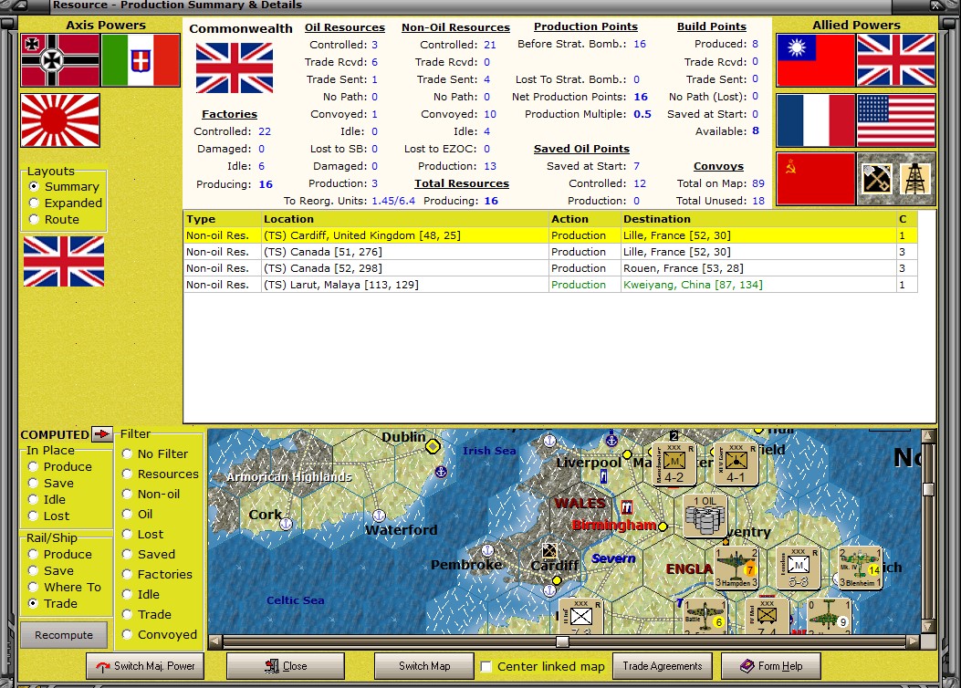The height and width of the screenshot is (688, 961).
Task: Select the Chinese flag under Allied Powers
Action: (x=815, y=60)
